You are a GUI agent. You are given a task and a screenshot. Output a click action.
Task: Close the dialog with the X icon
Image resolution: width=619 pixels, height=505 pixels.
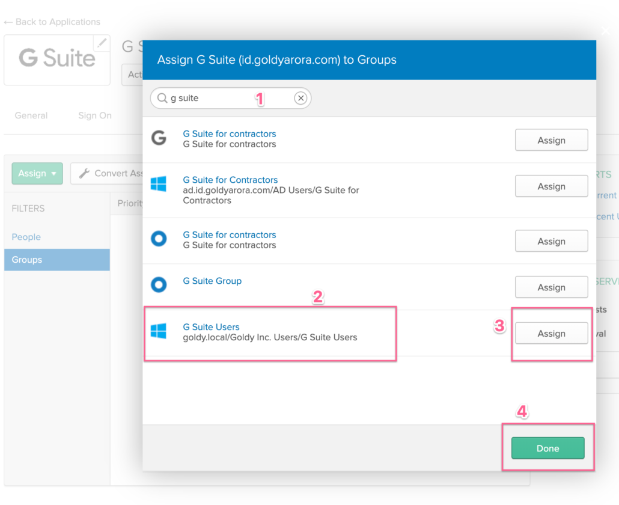(x=605, y=31)
